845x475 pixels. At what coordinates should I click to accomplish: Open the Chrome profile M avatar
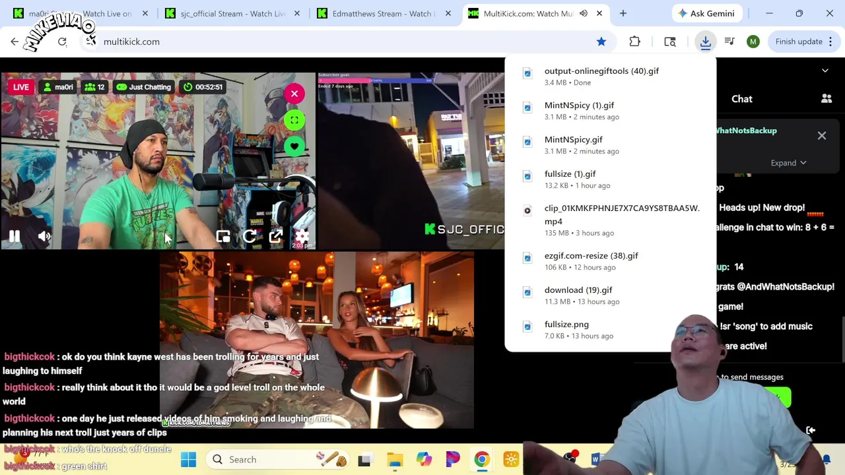point(753,42)
